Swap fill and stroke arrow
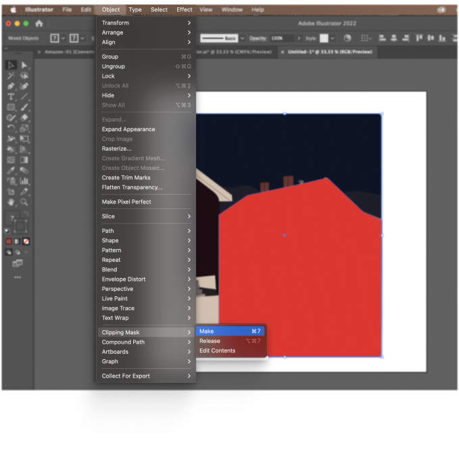This screenshot has height=456, width=459. click(x=26, y=213)
